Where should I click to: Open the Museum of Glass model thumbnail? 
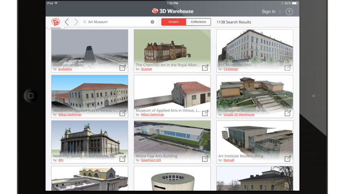point(89,50)
